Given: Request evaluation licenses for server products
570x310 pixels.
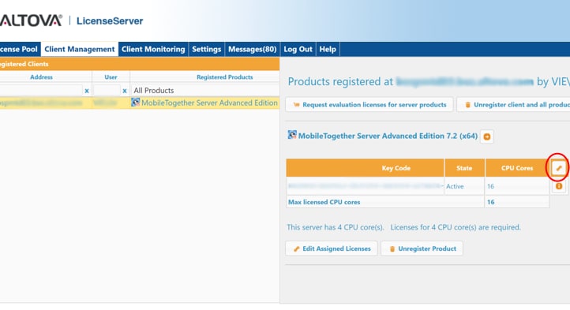Looking at the screenshot, I should click(x=369, y=105).
